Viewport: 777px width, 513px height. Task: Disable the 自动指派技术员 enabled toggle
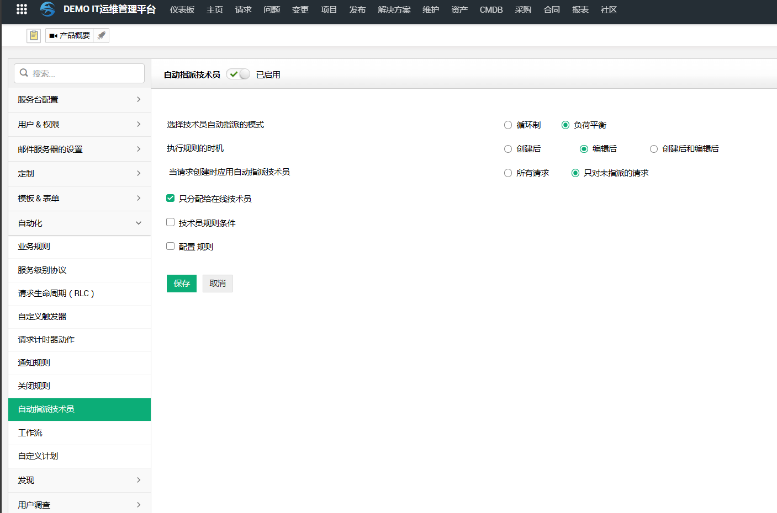238,74
